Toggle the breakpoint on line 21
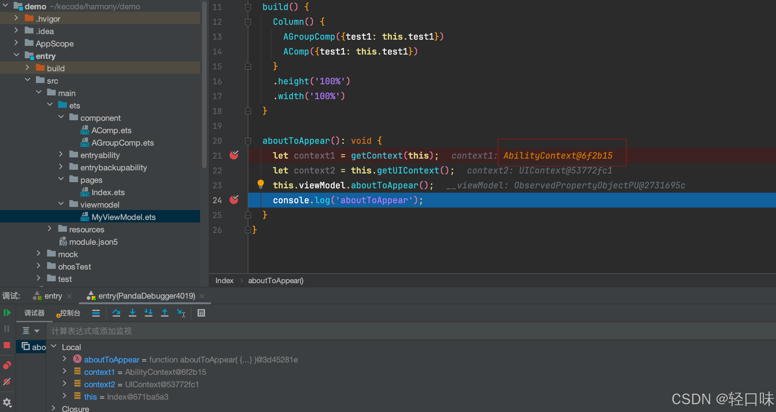The width and height of the screenshot is (776, 412). coord(234,155)
